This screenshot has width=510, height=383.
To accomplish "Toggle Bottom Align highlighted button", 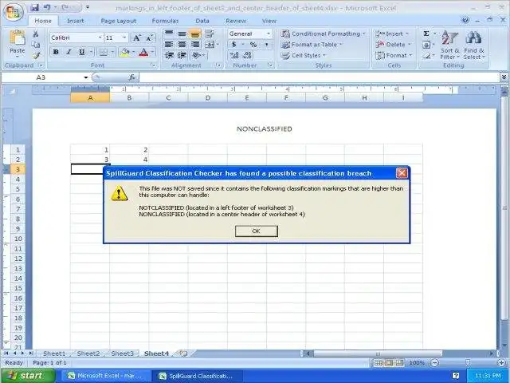I will coord(195,34).
